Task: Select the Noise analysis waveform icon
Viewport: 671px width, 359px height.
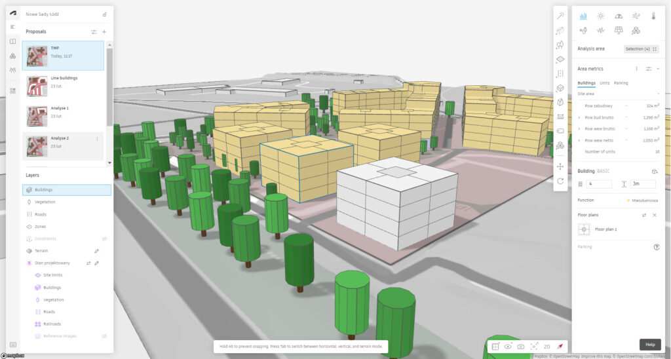Action: 600,30
